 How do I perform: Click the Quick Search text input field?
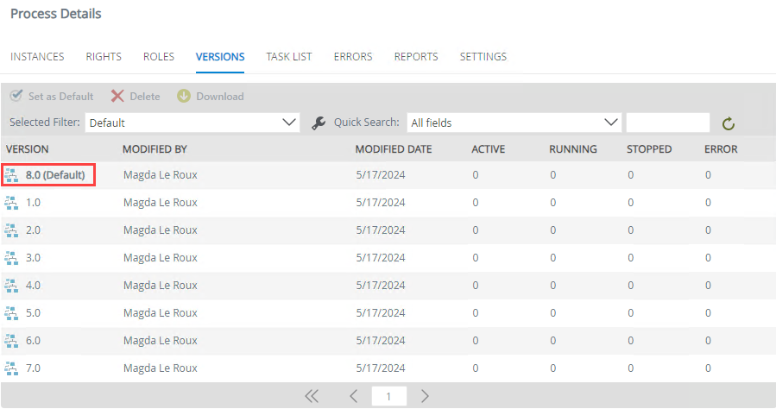click(667, 123)
